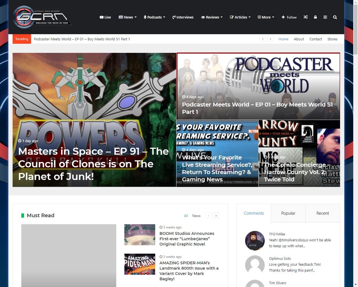Screen dimensions: 358x287
Task: Click the random article shuffle icon
Action: coord(306,17)
